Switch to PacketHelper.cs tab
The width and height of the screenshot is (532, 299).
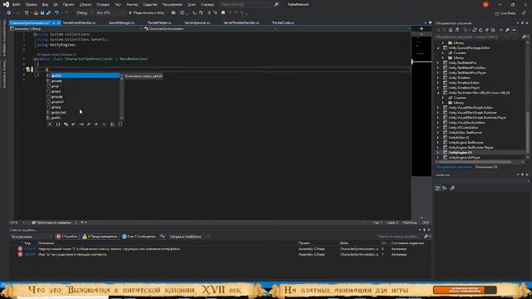tap(160, 22)
